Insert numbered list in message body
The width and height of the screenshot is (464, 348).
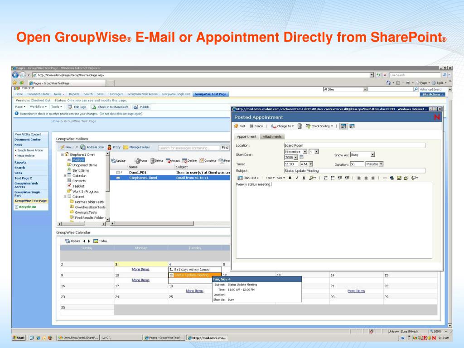(x=325, y=178)
